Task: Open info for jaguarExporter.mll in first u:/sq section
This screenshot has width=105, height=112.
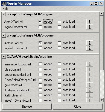Action: [x=90, y=27]
